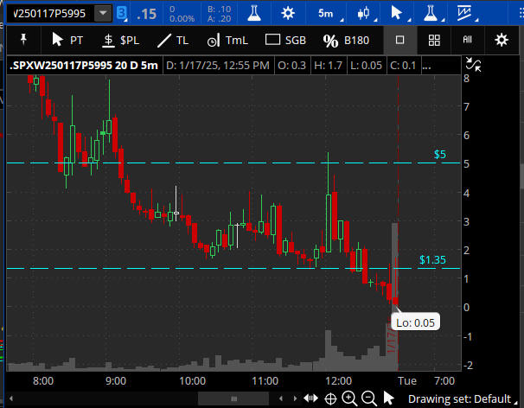Select the PT pointer tool
This screenshot has width=524, height=408.
(x=69, y=40)
